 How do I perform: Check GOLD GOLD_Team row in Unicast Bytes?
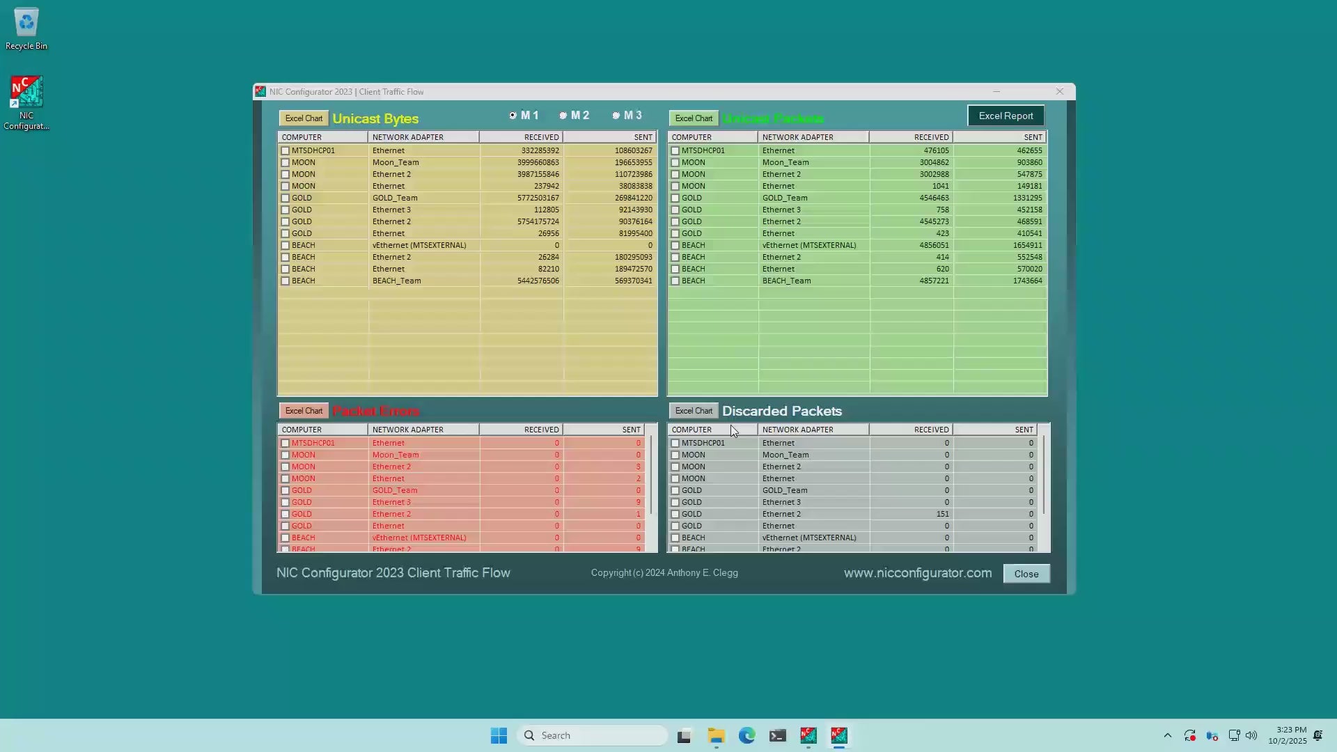(x=285, y=198)
